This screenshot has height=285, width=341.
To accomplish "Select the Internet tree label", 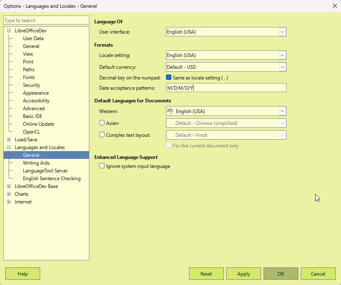I will point(23,202).
